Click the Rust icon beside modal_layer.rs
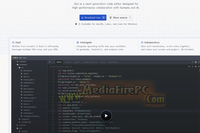This screenshot has height=133, width=200. click(22, 80)
